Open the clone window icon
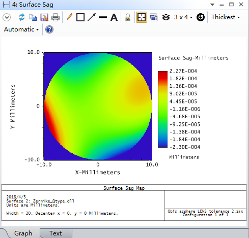This screenshot has width=249, height=238. 154,17
